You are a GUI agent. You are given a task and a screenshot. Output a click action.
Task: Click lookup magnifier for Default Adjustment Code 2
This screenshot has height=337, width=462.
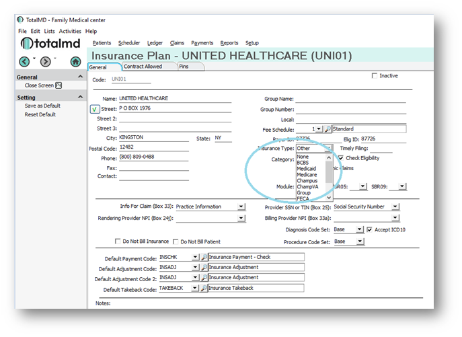(204, 278)
